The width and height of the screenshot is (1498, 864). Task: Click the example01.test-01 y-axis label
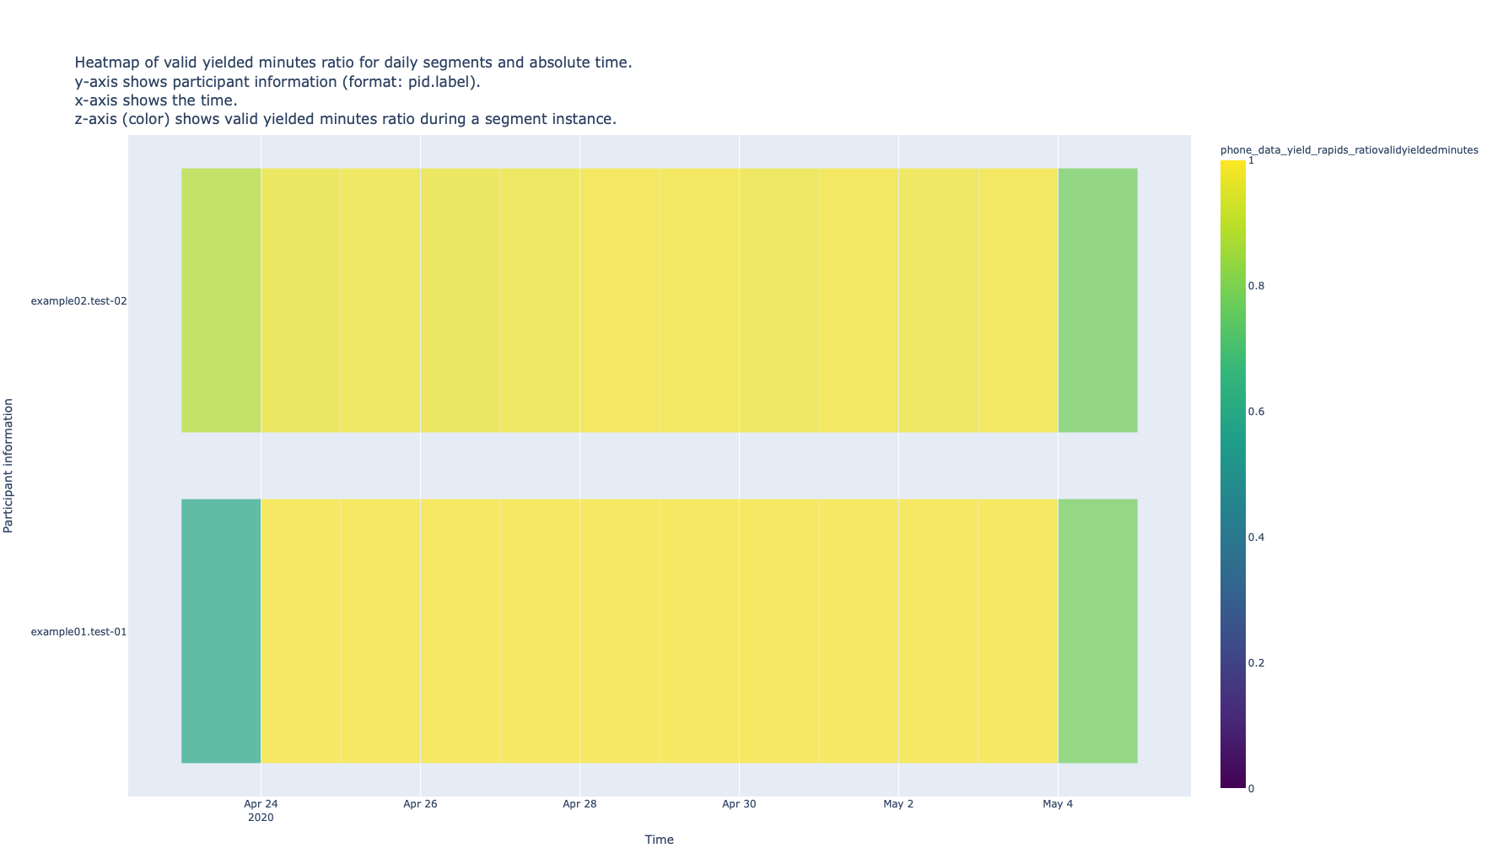[78, 632]
